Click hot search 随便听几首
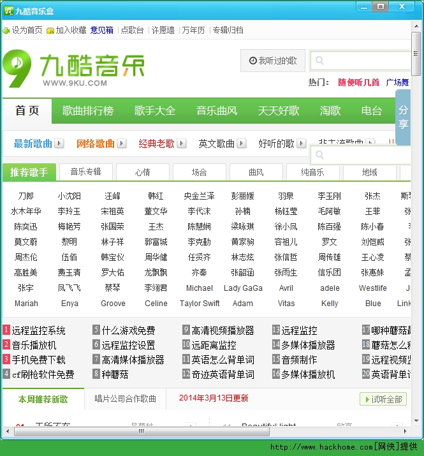424x456 pixels. [358, 82]
